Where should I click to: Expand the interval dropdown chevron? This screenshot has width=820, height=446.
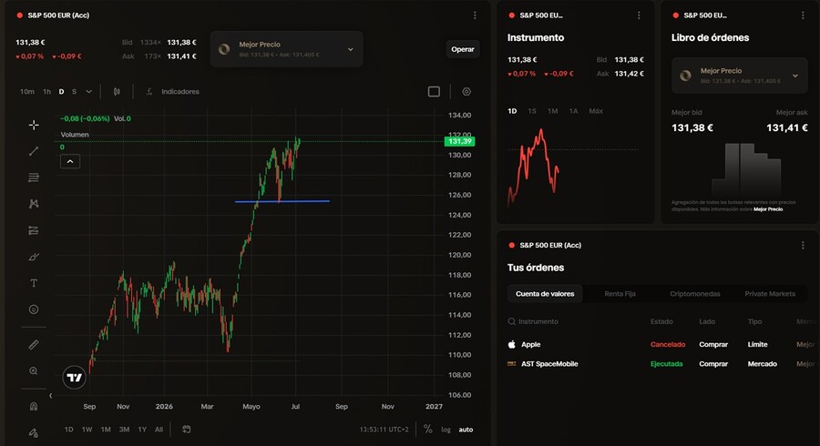coord(89,91)
